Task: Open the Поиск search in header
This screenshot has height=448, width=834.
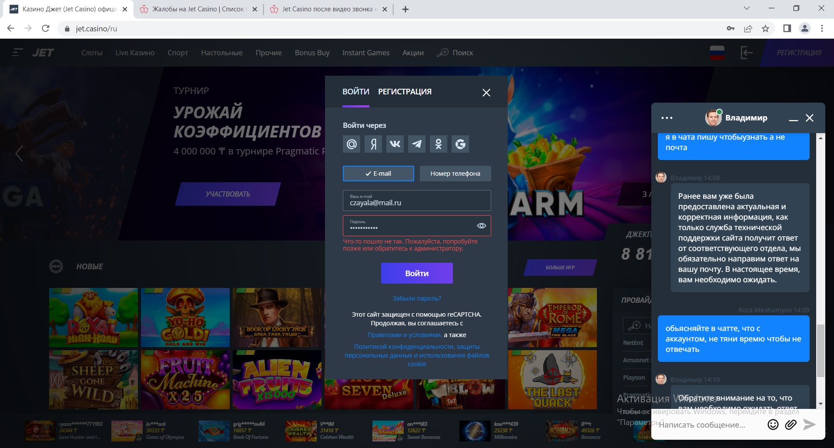Action: [x=455, y=53]
